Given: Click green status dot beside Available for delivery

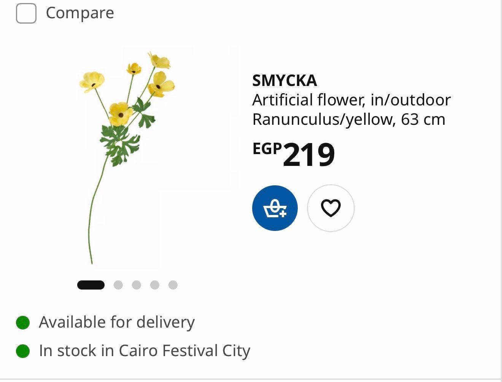Looking at the screenshot, I should (23, 323).
